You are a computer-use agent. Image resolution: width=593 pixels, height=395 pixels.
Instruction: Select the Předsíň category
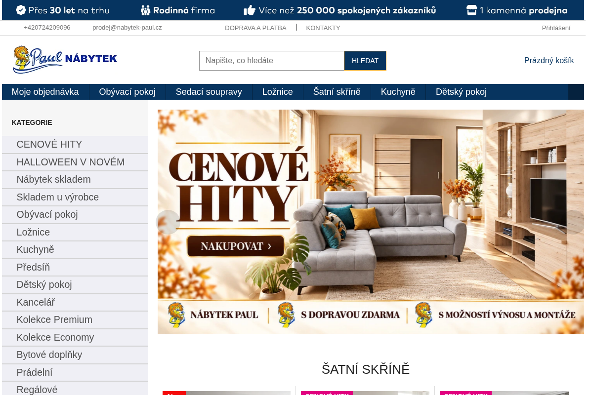pyautogui.click(x=75, y=268)
